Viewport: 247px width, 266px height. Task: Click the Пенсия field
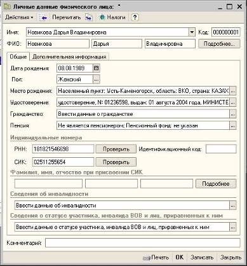pos(144,125)
